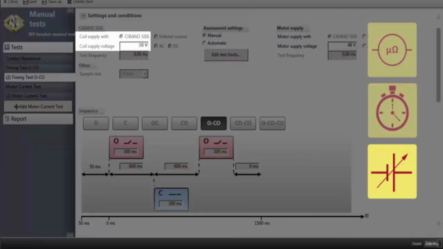Select first Motor Current Test entry
443x249 pixels.
coord(39,86)
